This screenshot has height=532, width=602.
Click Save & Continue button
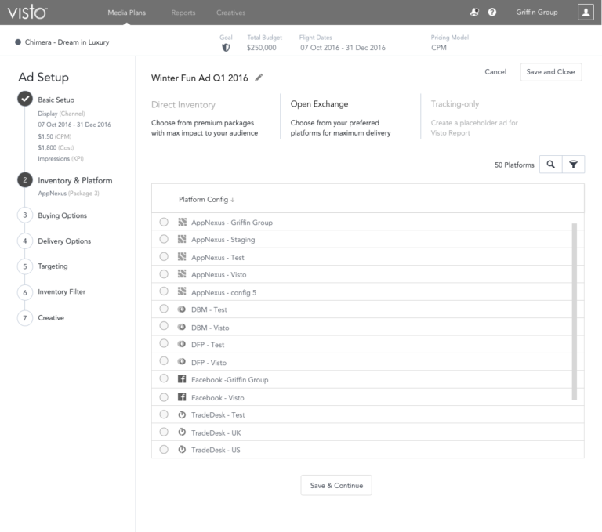336,485
